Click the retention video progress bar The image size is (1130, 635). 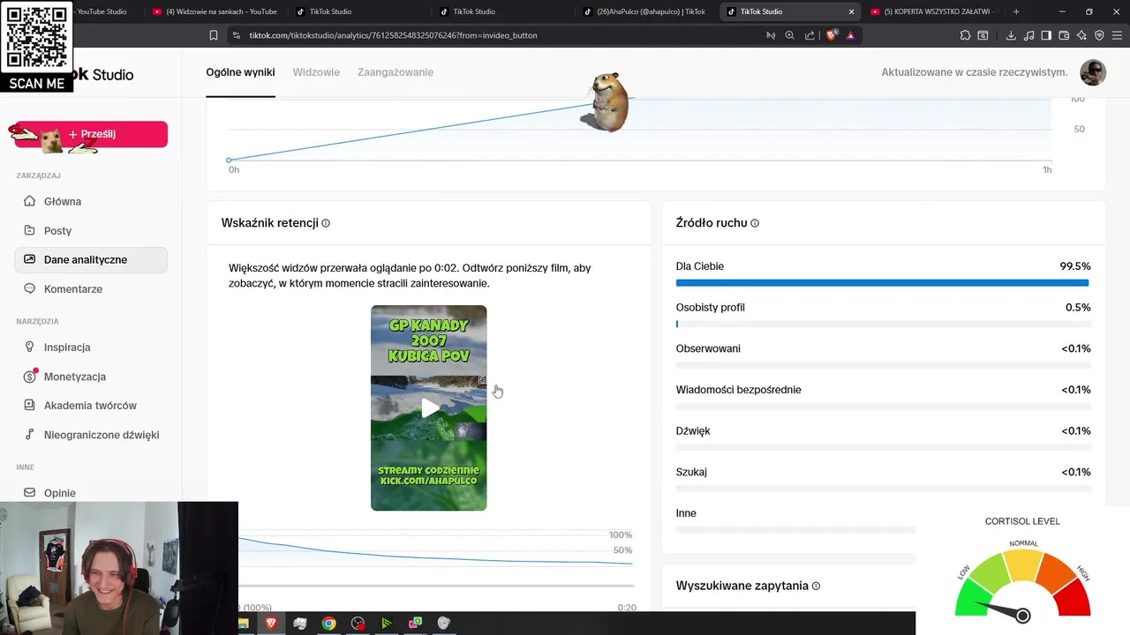point(435,586)
